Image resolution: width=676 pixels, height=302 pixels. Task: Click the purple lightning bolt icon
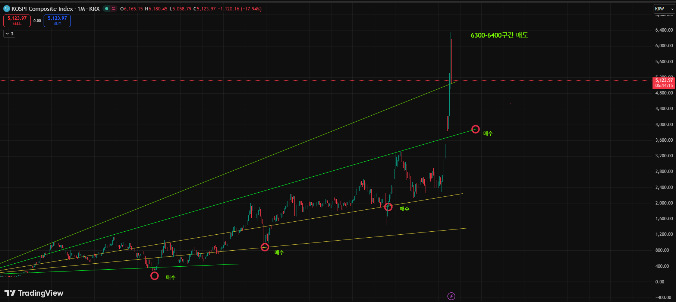pos(451,296)
